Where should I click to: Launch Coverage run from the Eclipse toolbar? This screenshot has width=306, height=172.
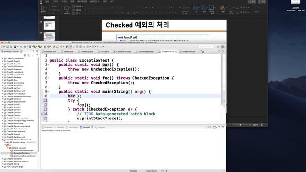34,47
